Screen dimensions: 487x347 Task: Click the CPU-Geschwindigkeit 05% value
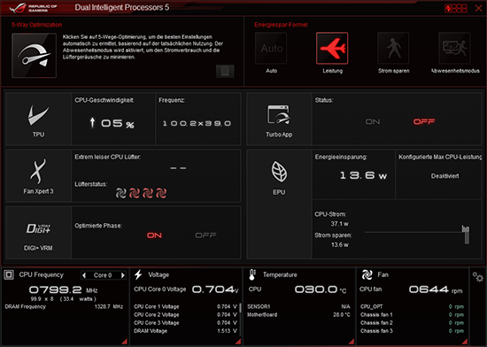[112, 124]
